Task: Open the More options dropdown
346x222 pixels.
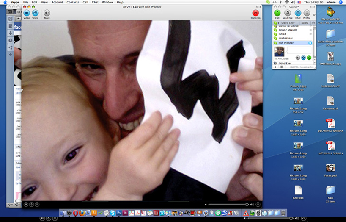Action: tap(47, 13)
